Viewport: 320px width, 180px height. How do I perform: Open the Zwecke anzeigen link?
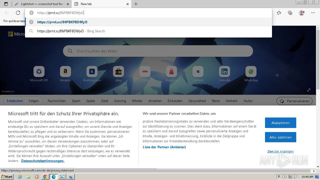pyautogui.click(x=280, y=151)
